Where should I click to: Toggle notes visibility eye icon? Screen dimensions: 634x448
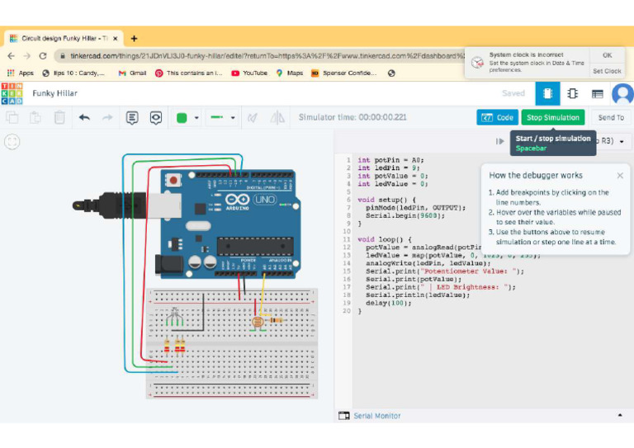[156, 117]
